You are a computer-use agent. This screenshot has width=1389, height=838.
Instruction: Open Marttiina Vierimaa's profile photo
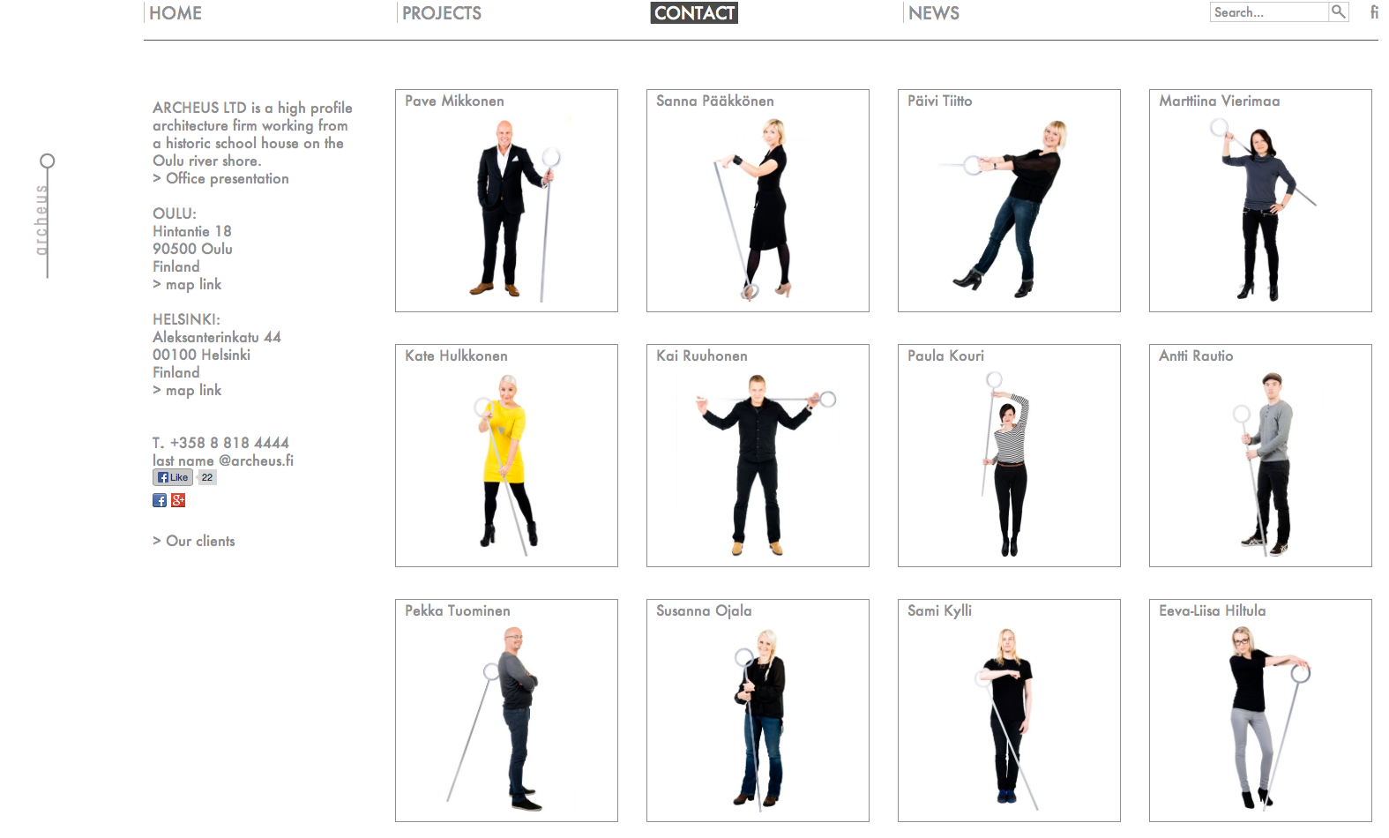tap(1260, 200)
